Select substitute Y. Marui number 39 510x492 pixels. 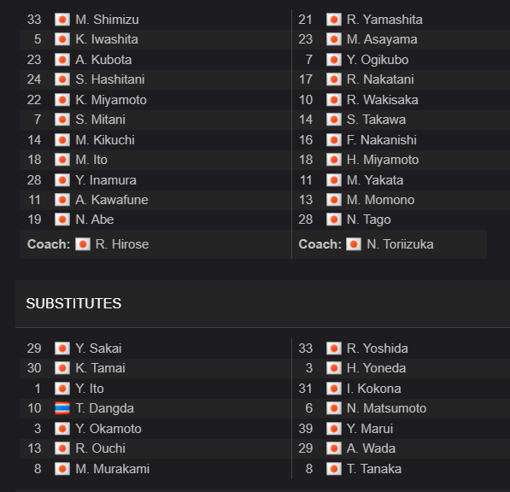click(x=370, y=429)
